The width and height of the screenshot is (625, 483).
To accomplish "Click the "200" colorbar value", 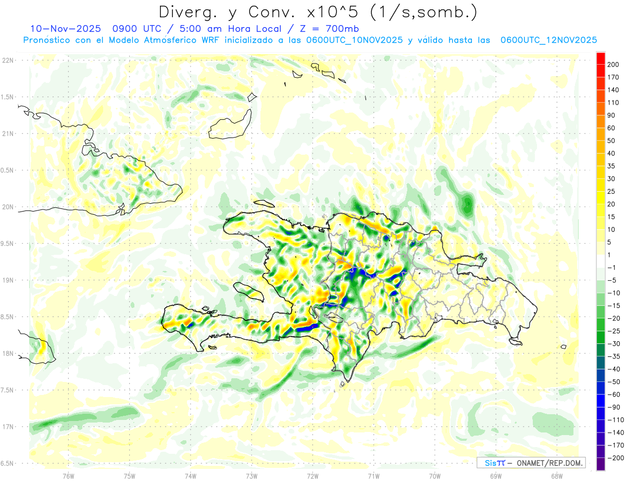I will click(613, 65).
